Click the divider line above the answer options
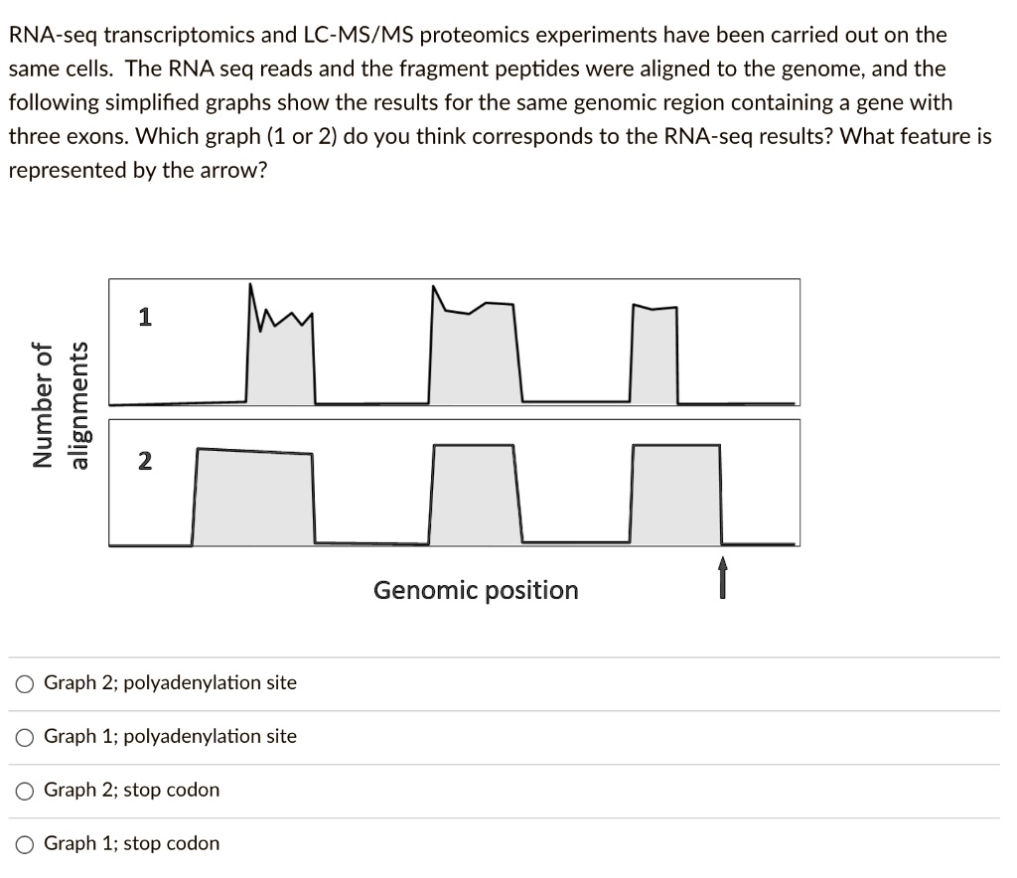 point(508,656)
